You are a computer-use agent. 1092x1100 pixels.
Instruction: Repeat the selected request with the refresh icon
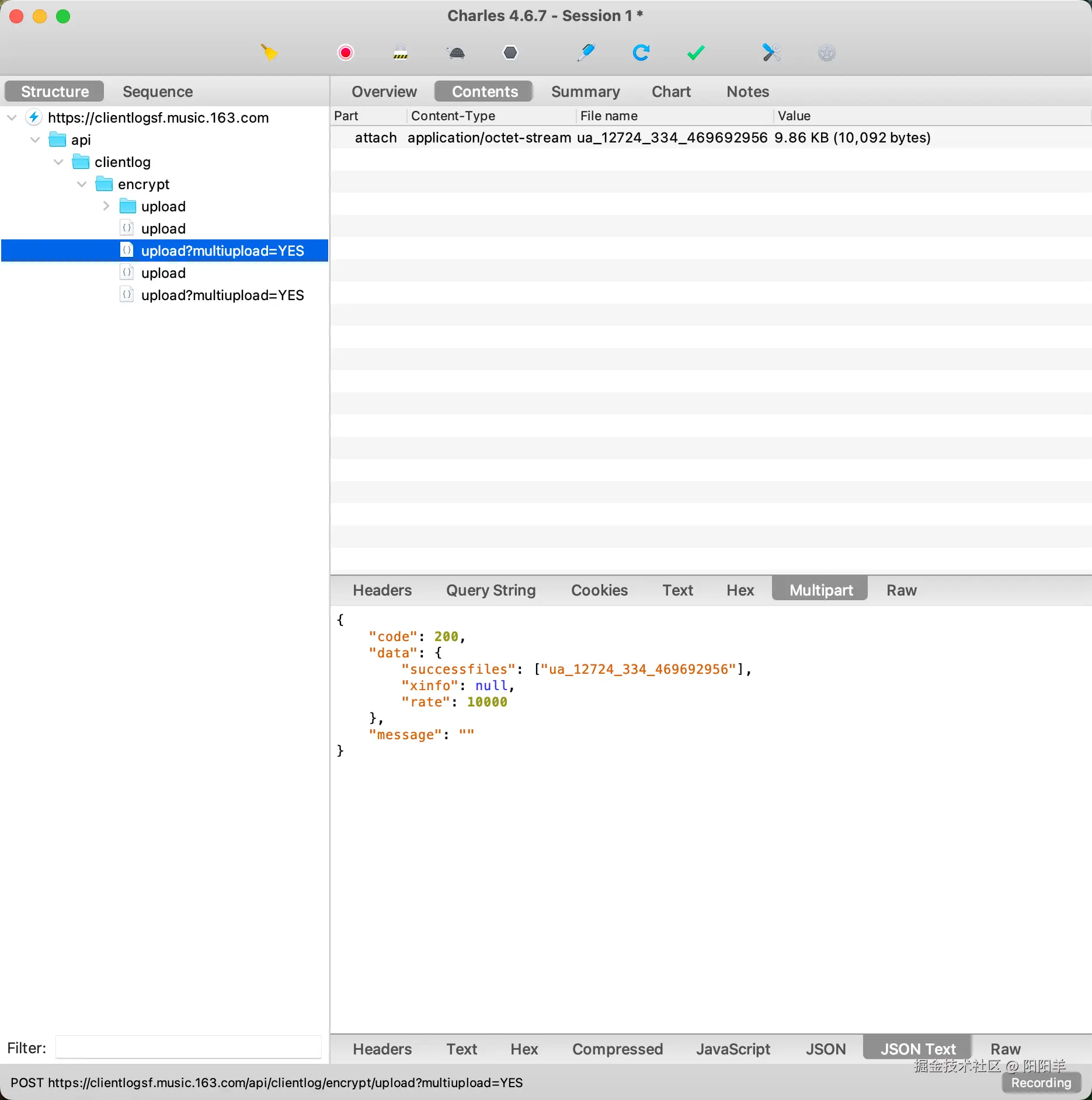click(641, 53)
